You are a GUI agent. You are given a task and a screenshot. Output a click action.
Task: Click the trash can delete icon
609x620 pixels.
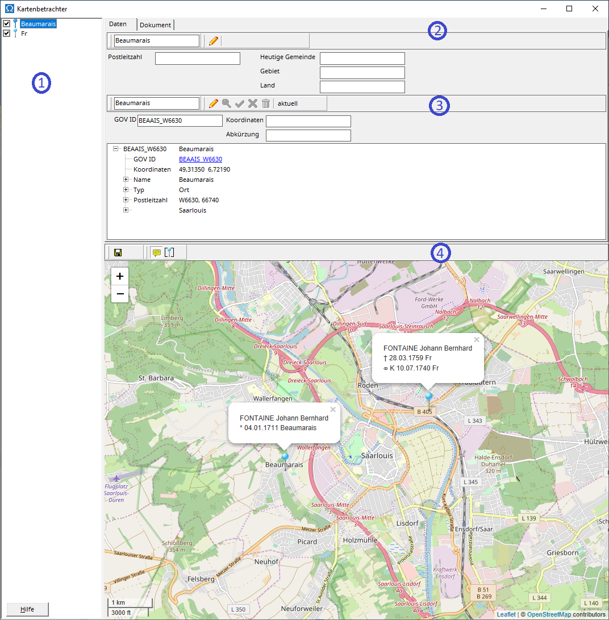click(x=266, y=103)
